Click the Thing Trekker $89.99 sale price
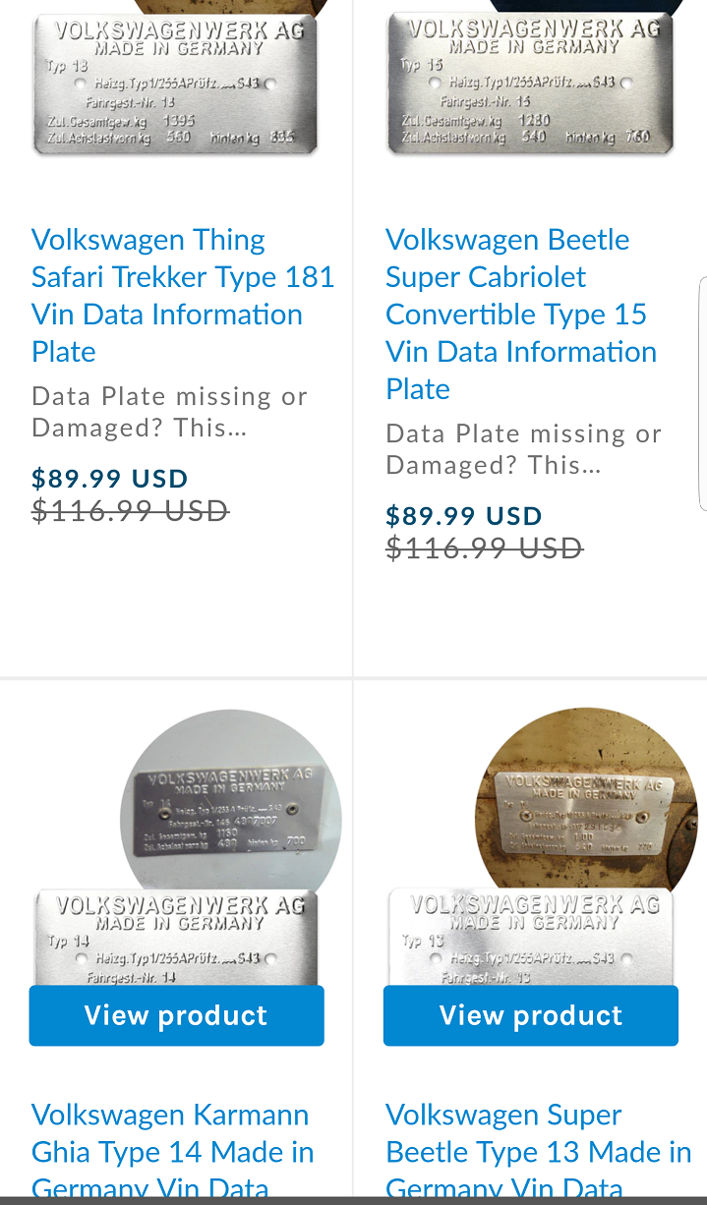Image resolution: width=707 pixels, height=1205 pixels. (x=110, y=479)
